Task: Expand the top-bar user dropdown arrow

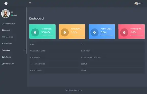Action: [x=142, y=3]
